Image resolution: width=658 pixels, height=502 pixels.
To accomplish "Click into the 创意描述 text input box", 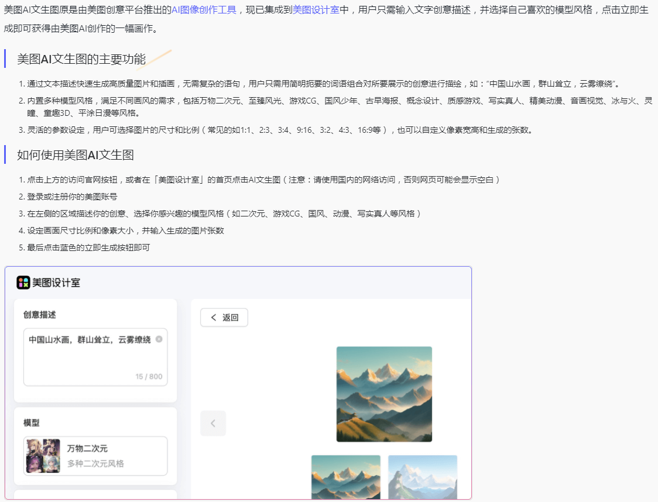I will click(x=95, y=357).
